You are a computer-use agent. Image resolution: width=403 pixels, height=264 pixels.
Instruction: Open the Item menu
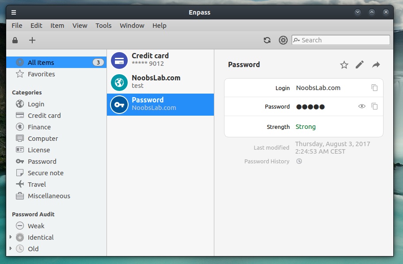click(57, 26)
